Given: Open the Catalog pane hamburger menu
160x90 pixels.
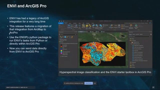Looking at the screenshot, I should click(x=151, y=34).
